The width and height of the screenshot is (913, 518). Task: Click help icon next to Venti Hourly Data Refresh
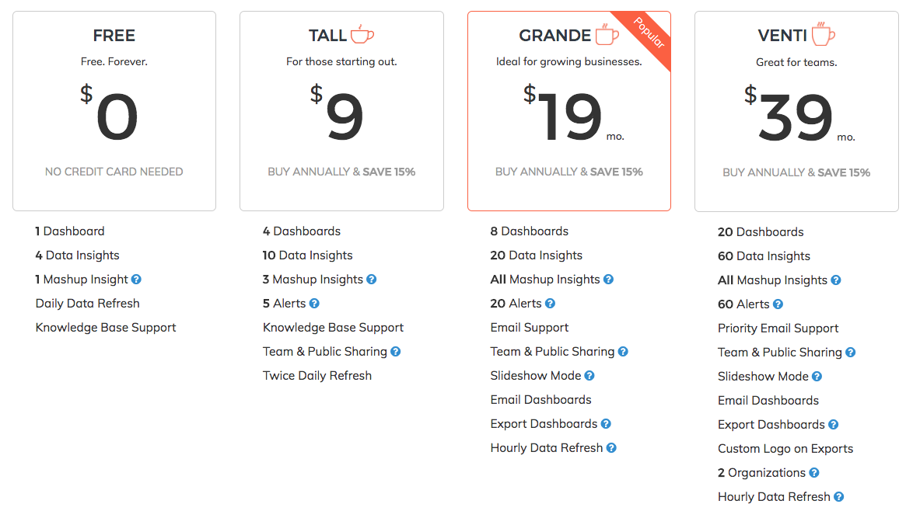coord(839,497)
